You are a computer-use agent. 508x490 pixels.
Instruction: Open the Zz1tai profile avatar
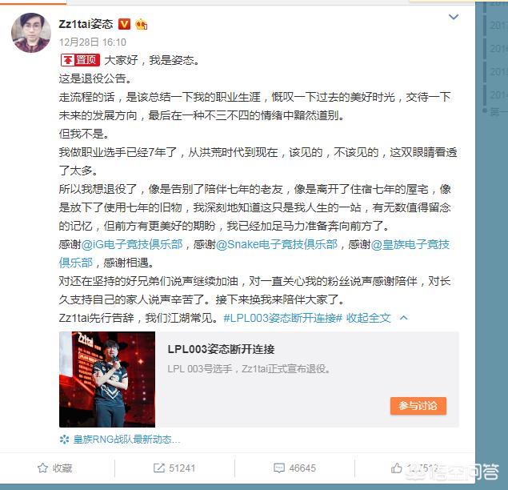pyautogui.click(x=31, y=33)
